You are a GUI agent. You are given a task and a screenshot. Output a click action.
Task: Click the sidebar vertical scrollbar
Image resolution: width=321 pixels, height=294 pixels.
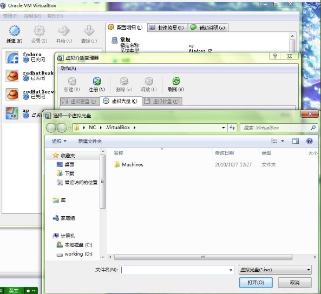(103, 182)
